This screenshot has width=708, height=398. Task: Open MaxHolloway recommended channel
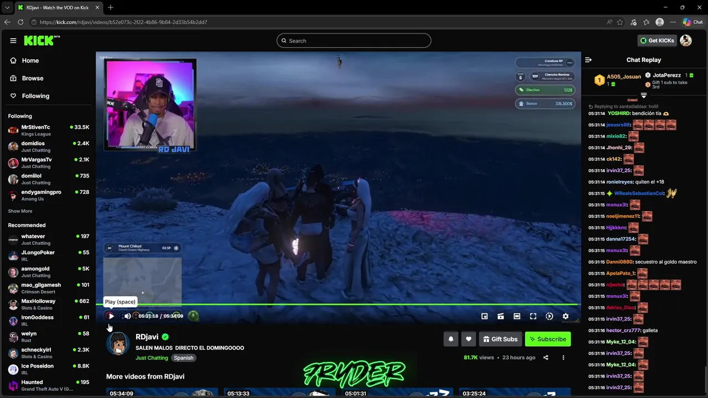pos(49,304)
